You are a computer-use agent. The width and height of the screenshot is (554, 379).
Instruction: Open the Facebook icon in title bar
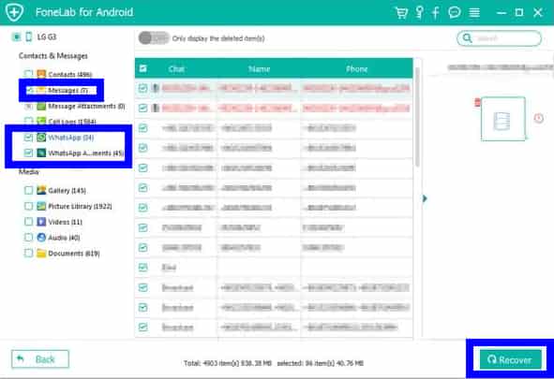click(x=436, y=13)
